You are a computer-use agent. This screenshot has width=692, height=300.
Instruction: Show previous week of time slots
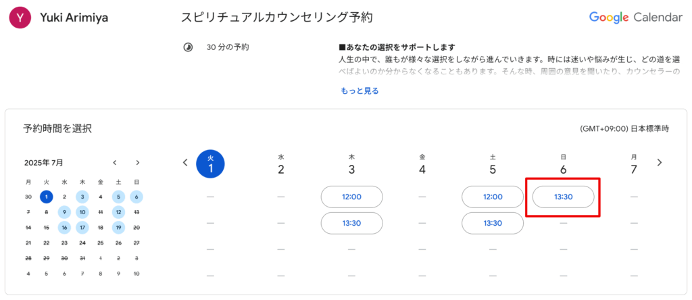point(185,162)
